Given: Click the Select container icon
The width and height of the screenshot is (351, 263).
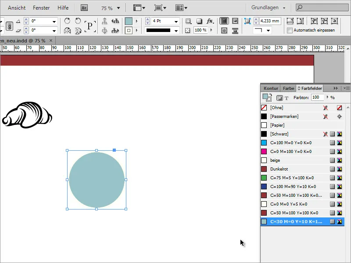Looking at the screenshot, I should 104,21.
